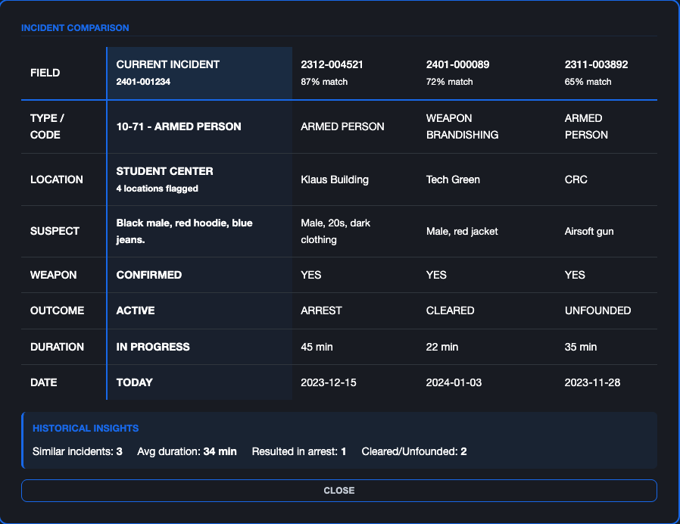Click the STUDENT CENTER location cell
This screenshot has height=524, width=680.
coord(164,171)
